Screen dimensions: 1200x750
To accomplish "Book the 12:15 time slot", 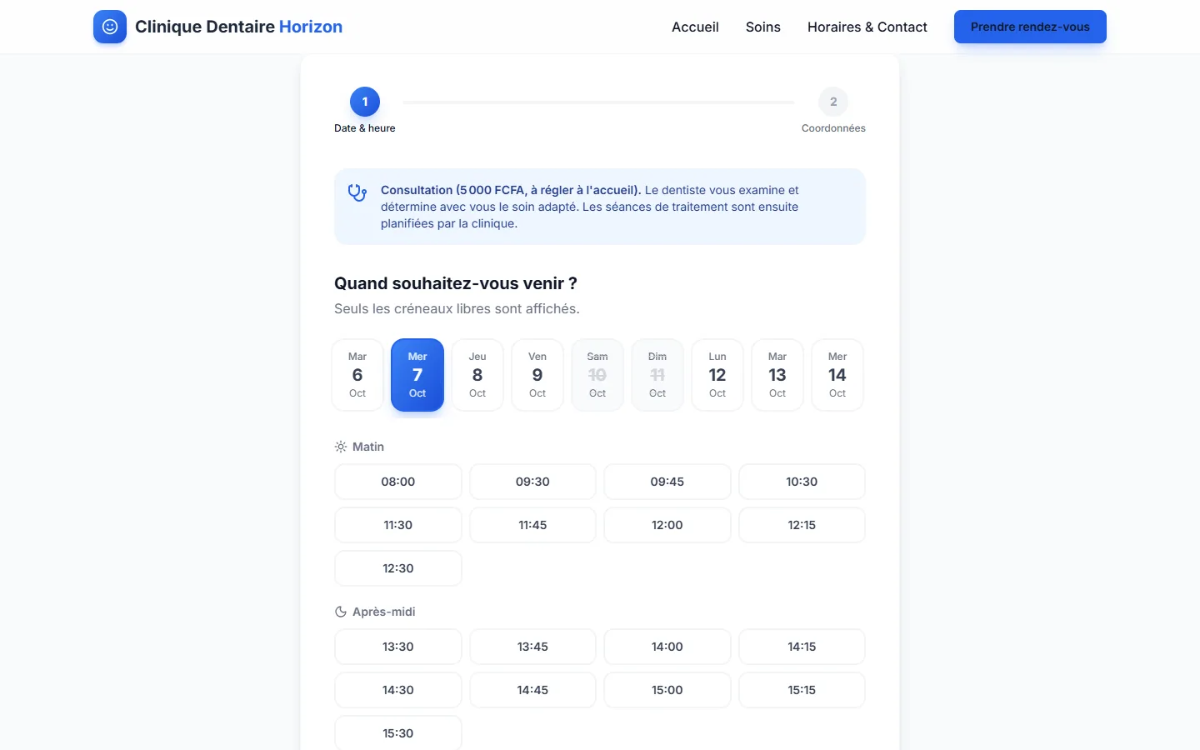I will [x=802, y=525].
